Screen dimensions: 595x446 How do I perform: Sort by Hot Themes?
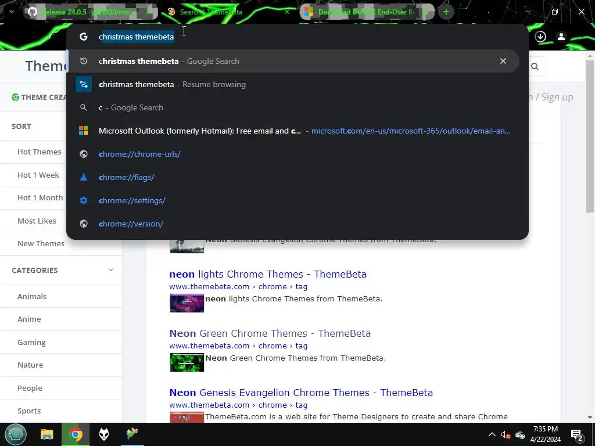(x=40, y=152)
